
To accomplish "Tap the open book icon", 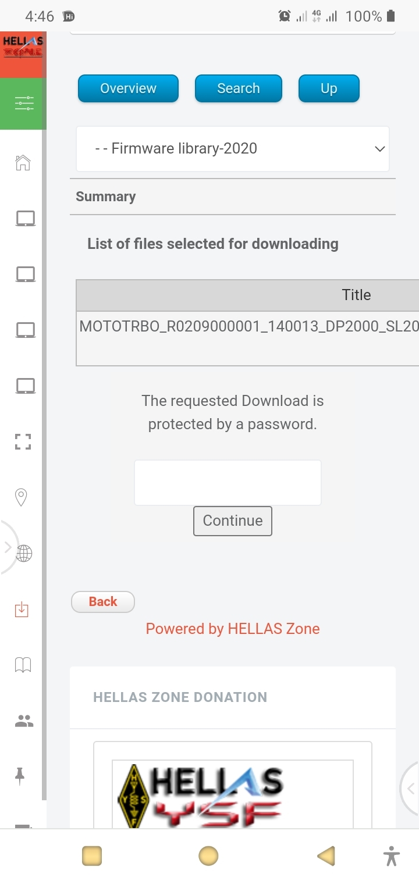I will point(23,665).
